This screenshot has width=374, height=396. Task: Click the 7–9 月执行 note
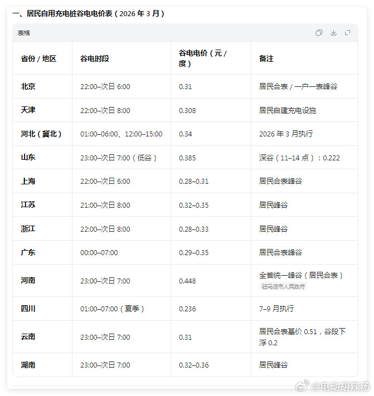276,309
